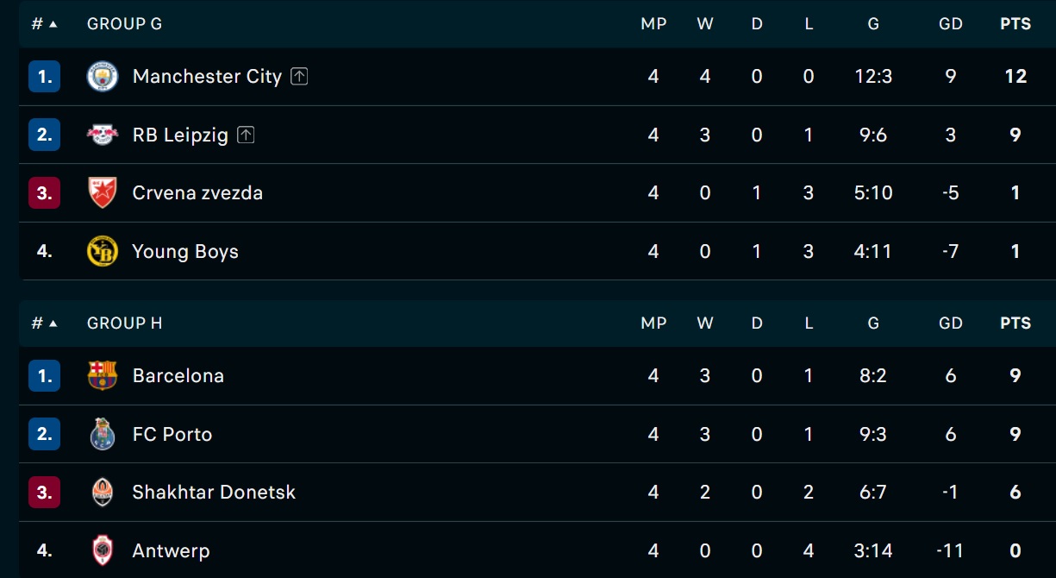Click the Crvena zvezda crest icon

(103, 193)
